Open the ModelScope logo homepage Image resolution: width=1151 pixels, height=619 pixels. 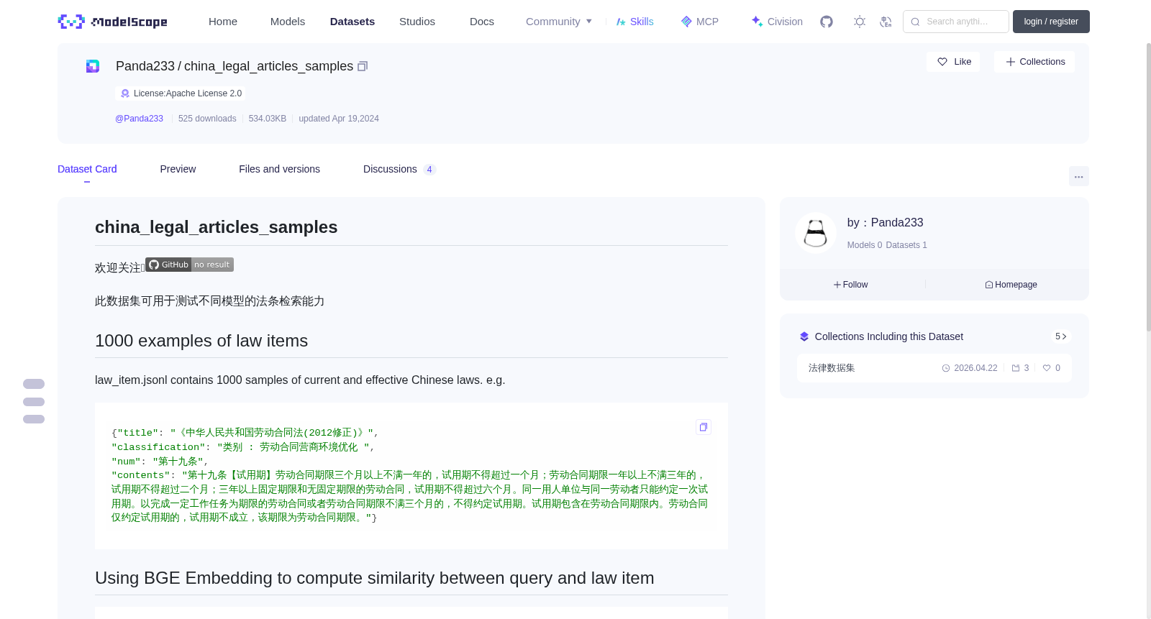112,22
